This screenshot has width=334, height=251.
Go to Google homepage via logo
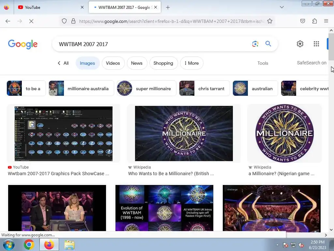coord(23,44)
